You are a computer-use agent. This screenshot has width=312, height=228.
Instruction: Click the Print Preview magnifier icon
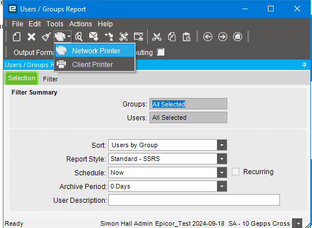tap(79, 37)
